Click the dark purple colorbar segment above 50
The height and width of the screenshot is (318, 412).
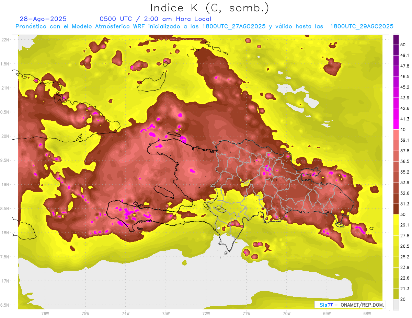pyautogui.click(x=396, y=39)
